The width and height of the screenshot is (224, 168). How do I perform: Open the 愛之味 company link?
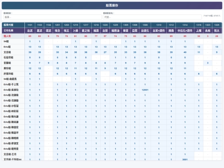point(86,31)
